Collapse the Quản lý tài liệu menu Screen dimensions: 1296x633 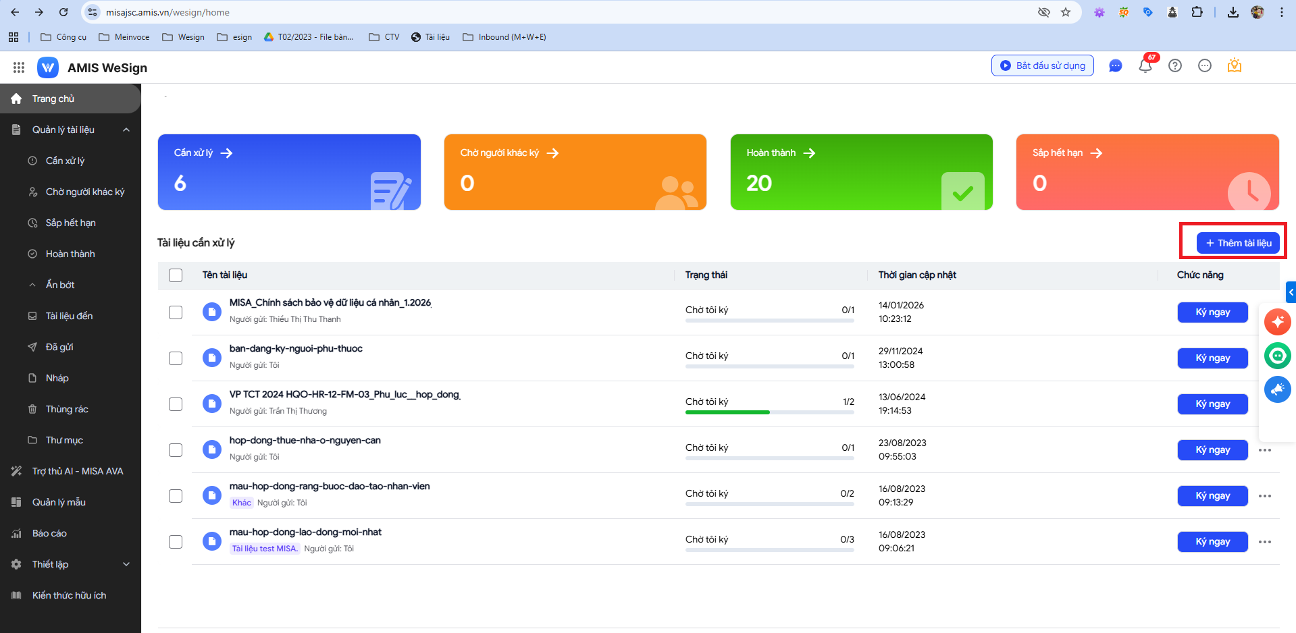coord(126,130)
